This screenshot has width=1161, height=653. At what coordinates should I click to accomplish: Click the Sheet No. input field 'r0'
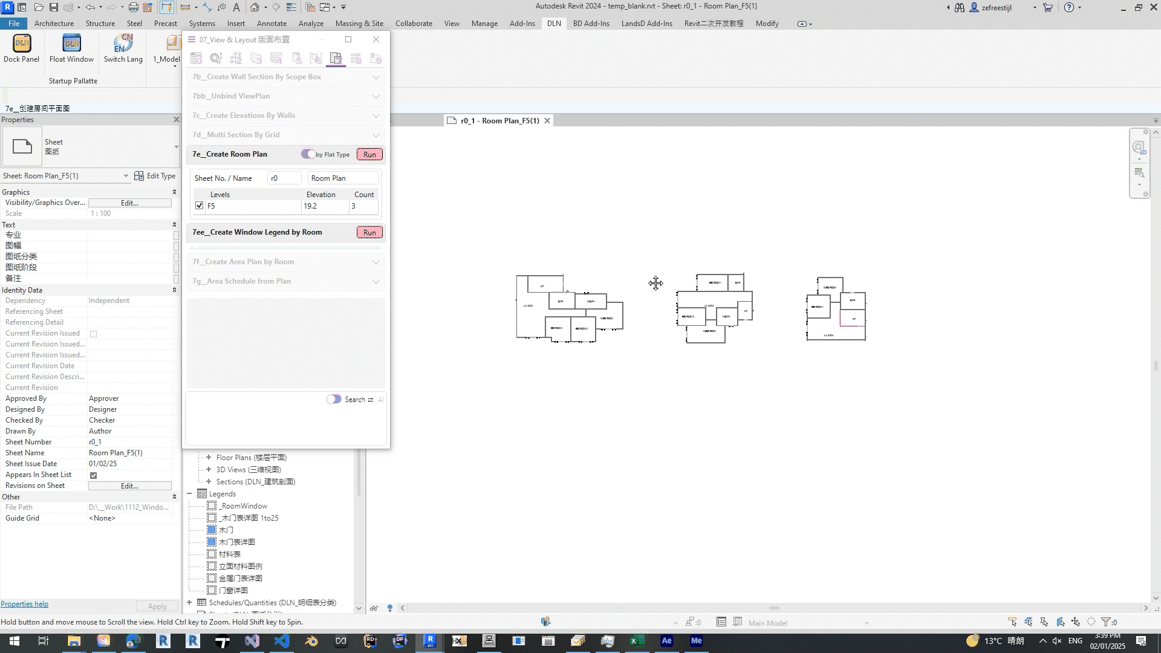(x=284, y=178)
